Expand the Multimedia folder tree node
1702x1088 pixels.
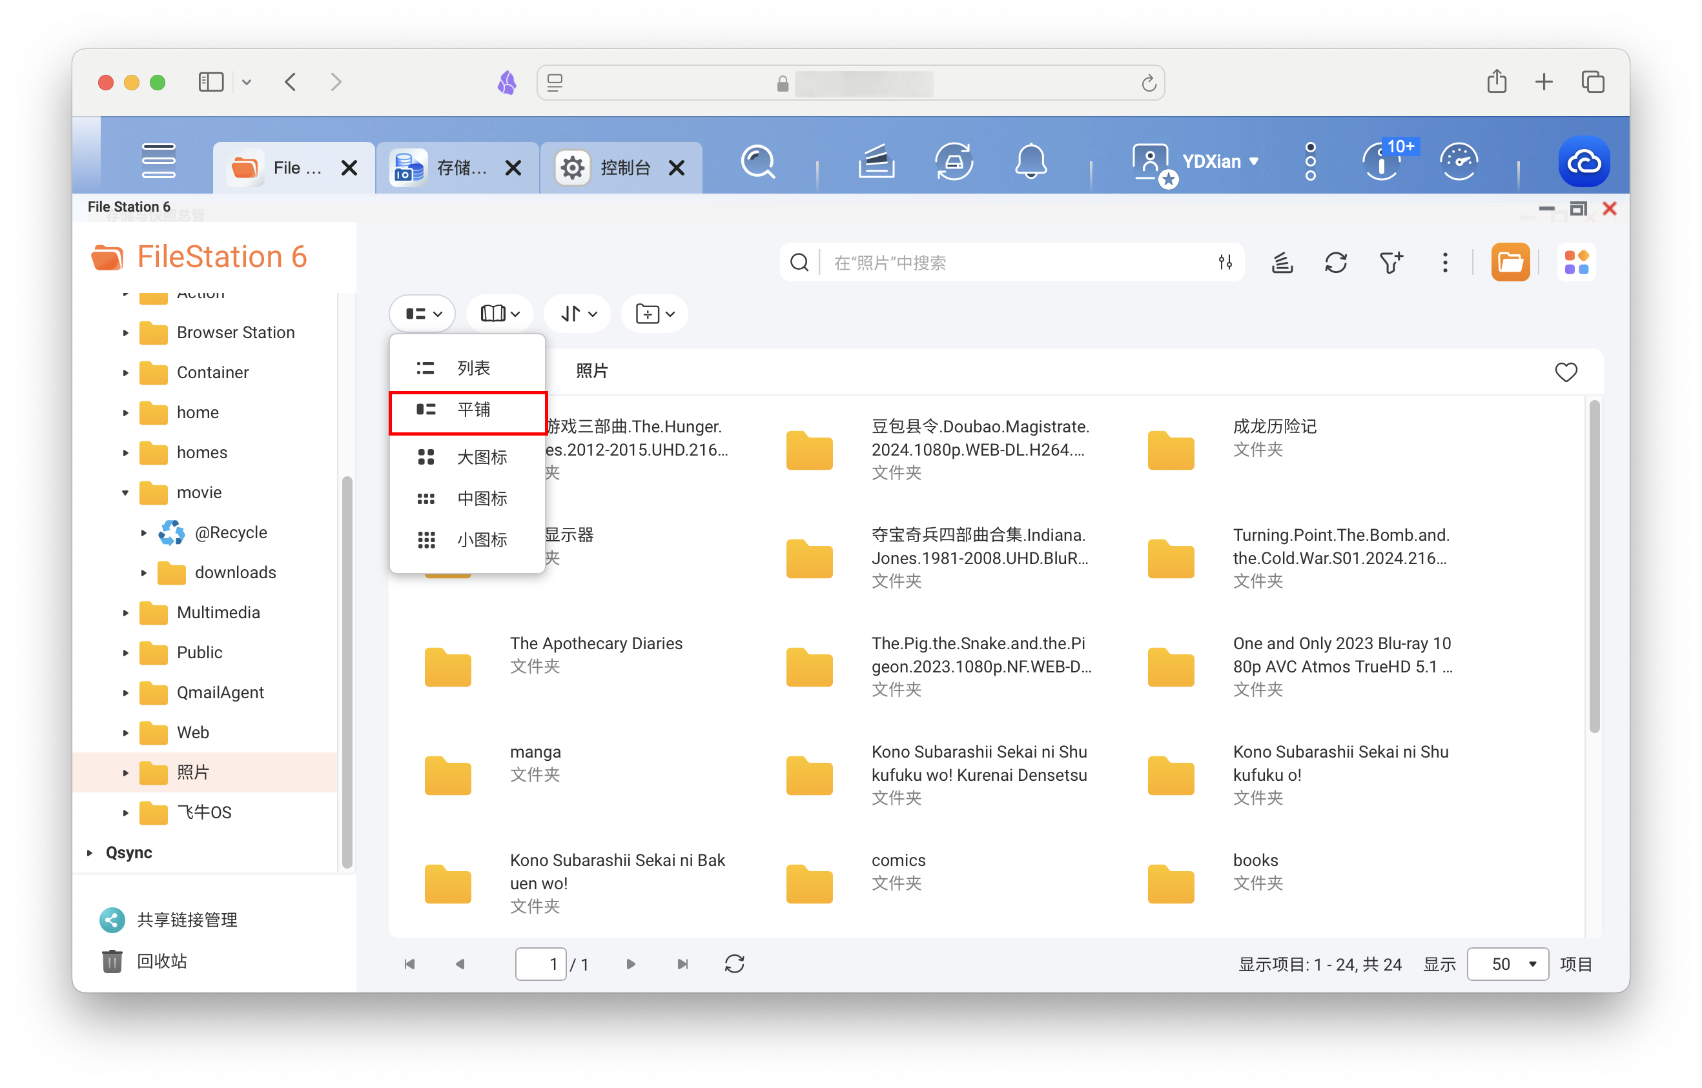coord(126,612)
